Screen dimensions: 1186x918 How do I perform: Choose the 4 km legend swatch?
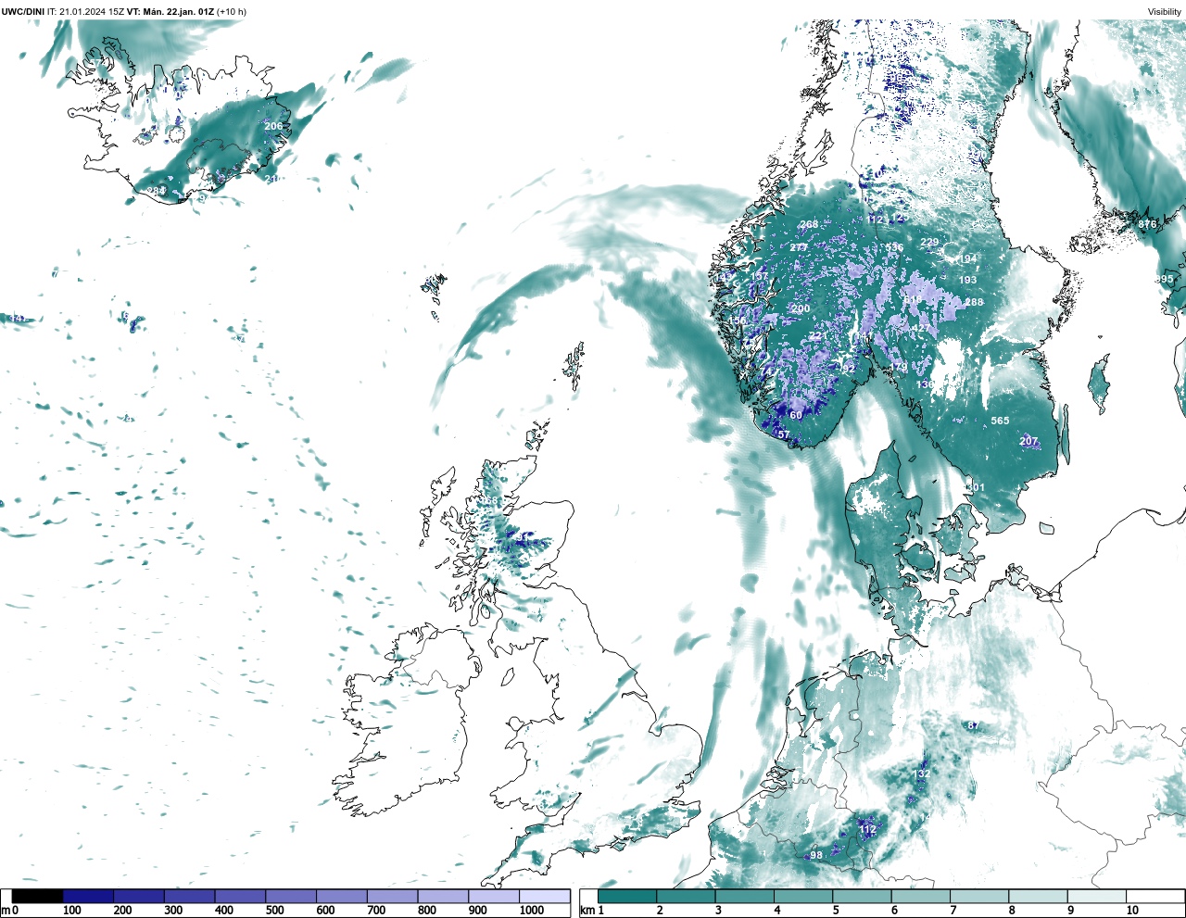click(803, 896)
